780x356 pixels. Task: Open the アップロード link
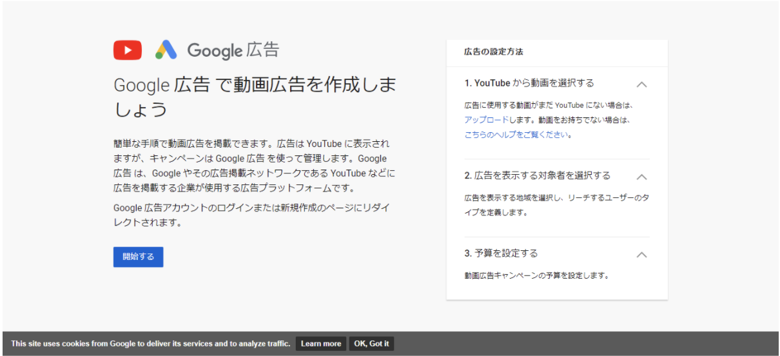click(486, 120)
